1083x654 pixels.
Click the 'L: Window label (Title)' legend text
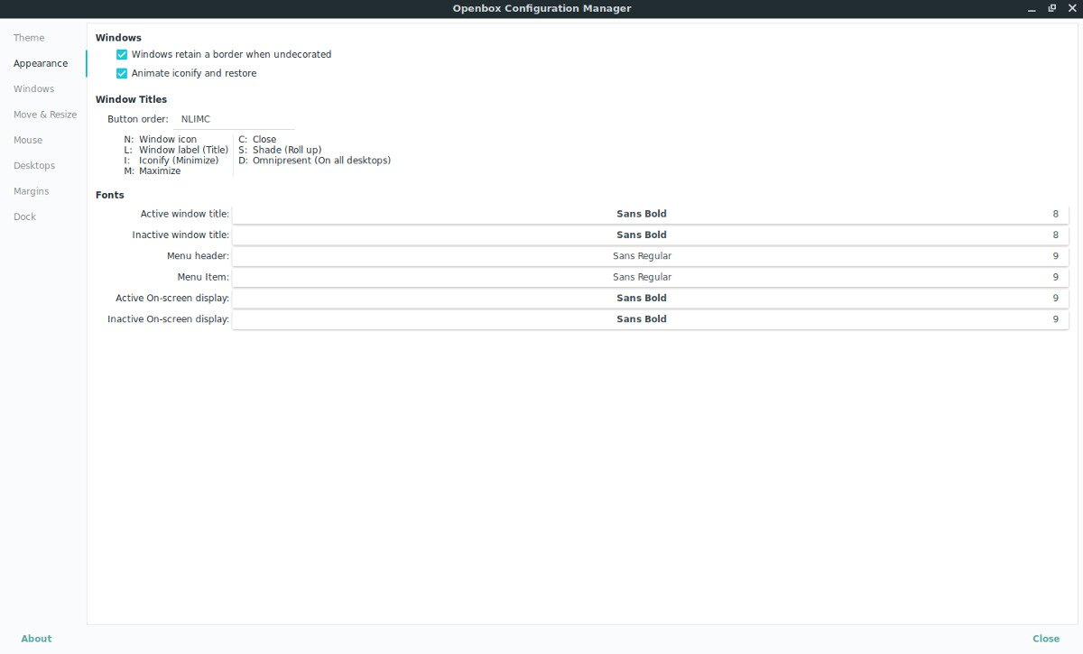coord(176,150)
